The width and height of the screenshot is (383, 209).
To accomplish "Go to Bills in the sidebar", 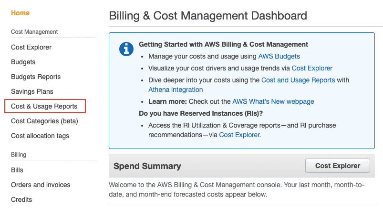I will click(17, 170).
